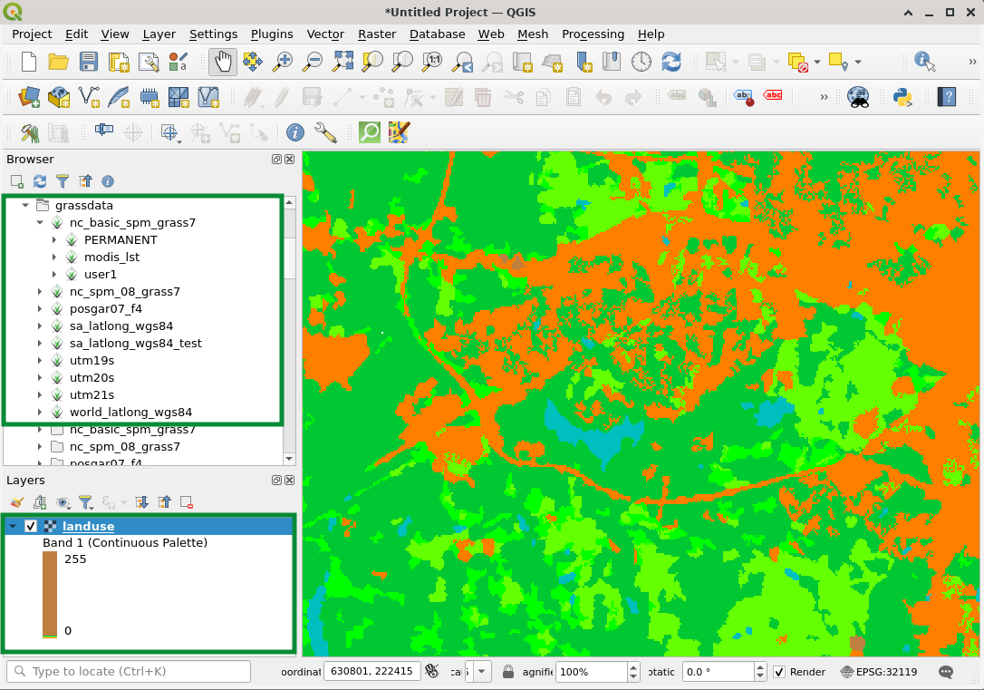Toggle the landuse layer visibility checkbox
This screenshot has width=984, height=690.
31,527
